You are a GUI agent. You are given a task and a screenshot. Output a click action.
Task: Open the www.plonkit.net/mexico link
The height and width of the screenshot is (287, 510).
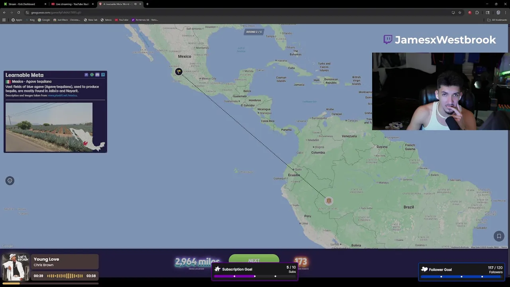(63, 96)
